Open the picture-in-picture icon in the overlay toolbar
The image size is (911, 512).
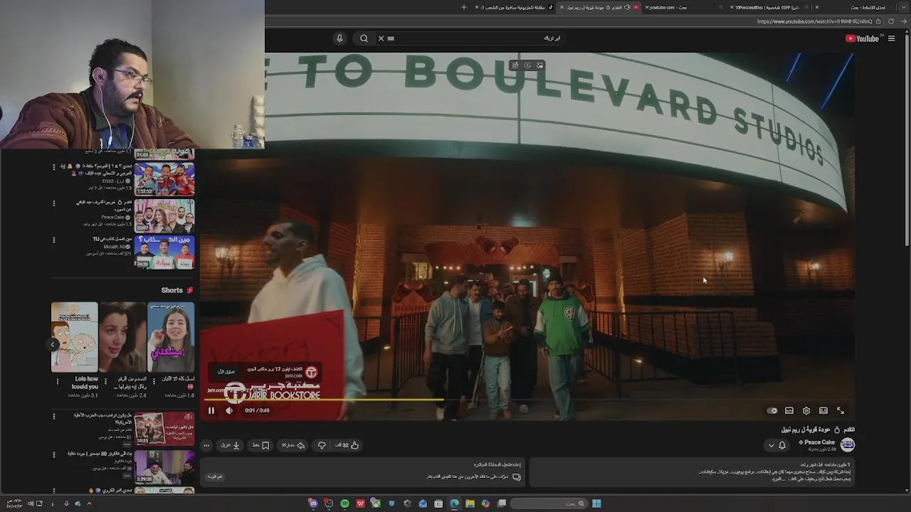click(540, 65)
